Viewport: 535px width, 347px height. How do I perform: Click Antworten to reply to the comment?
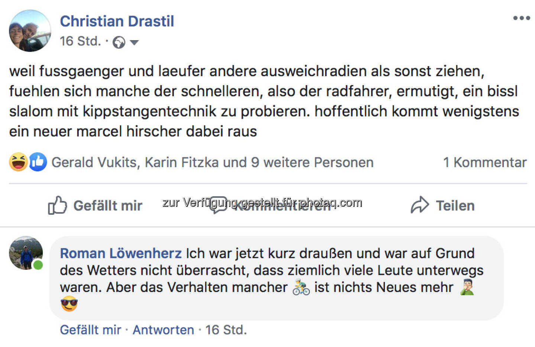tap(163, 330)
